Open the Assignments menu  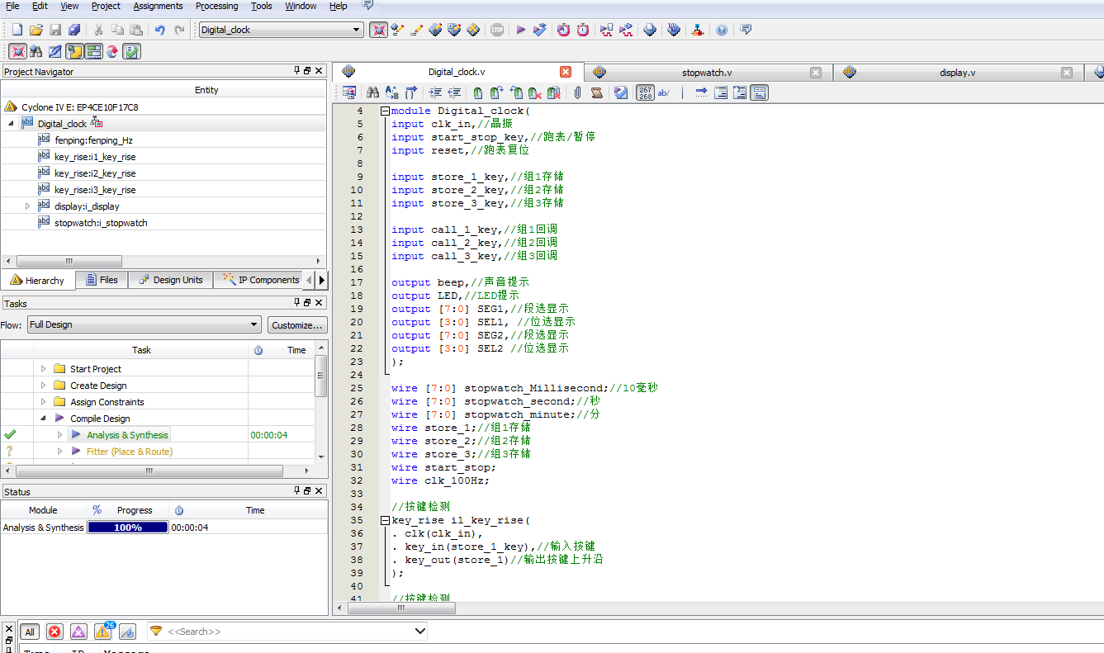click(x=158, y=6)
